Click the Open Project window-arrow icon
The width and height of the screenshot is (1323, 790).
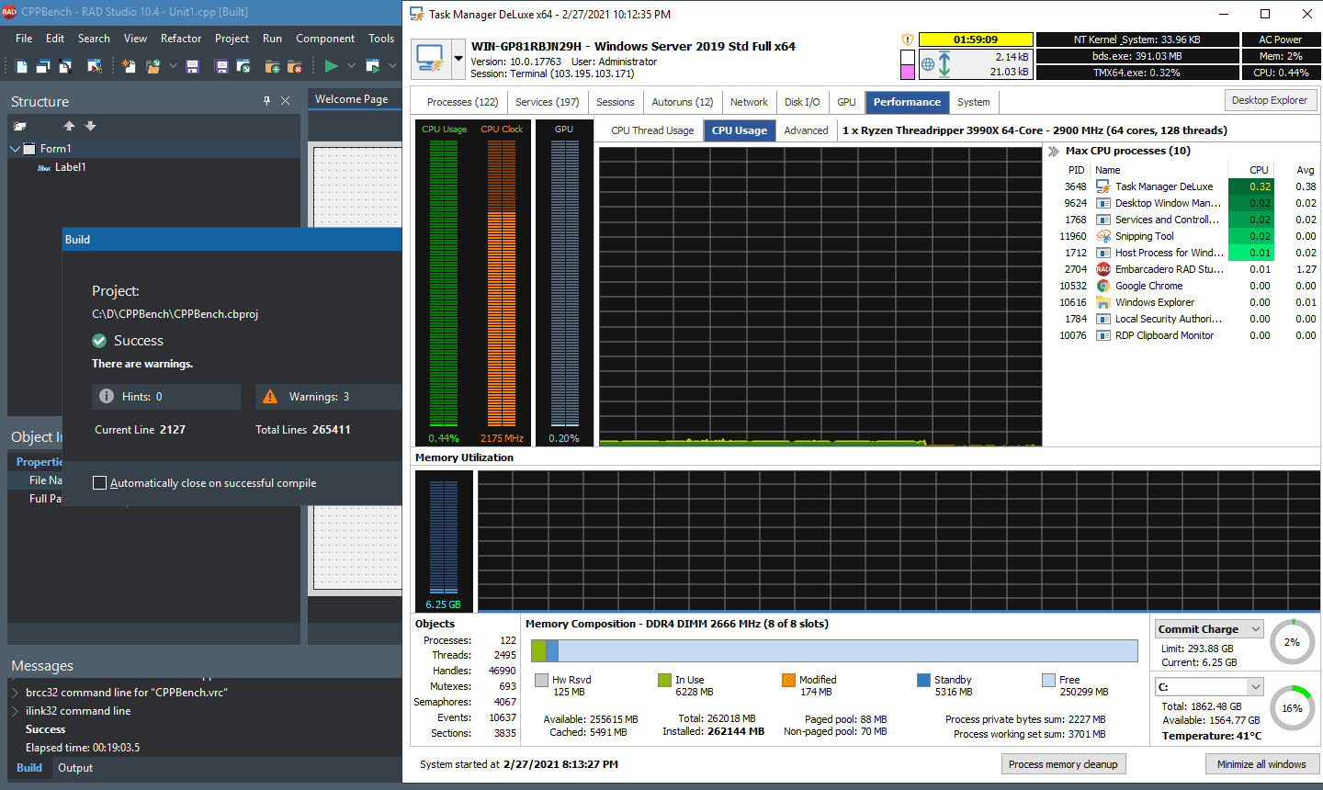243,66
